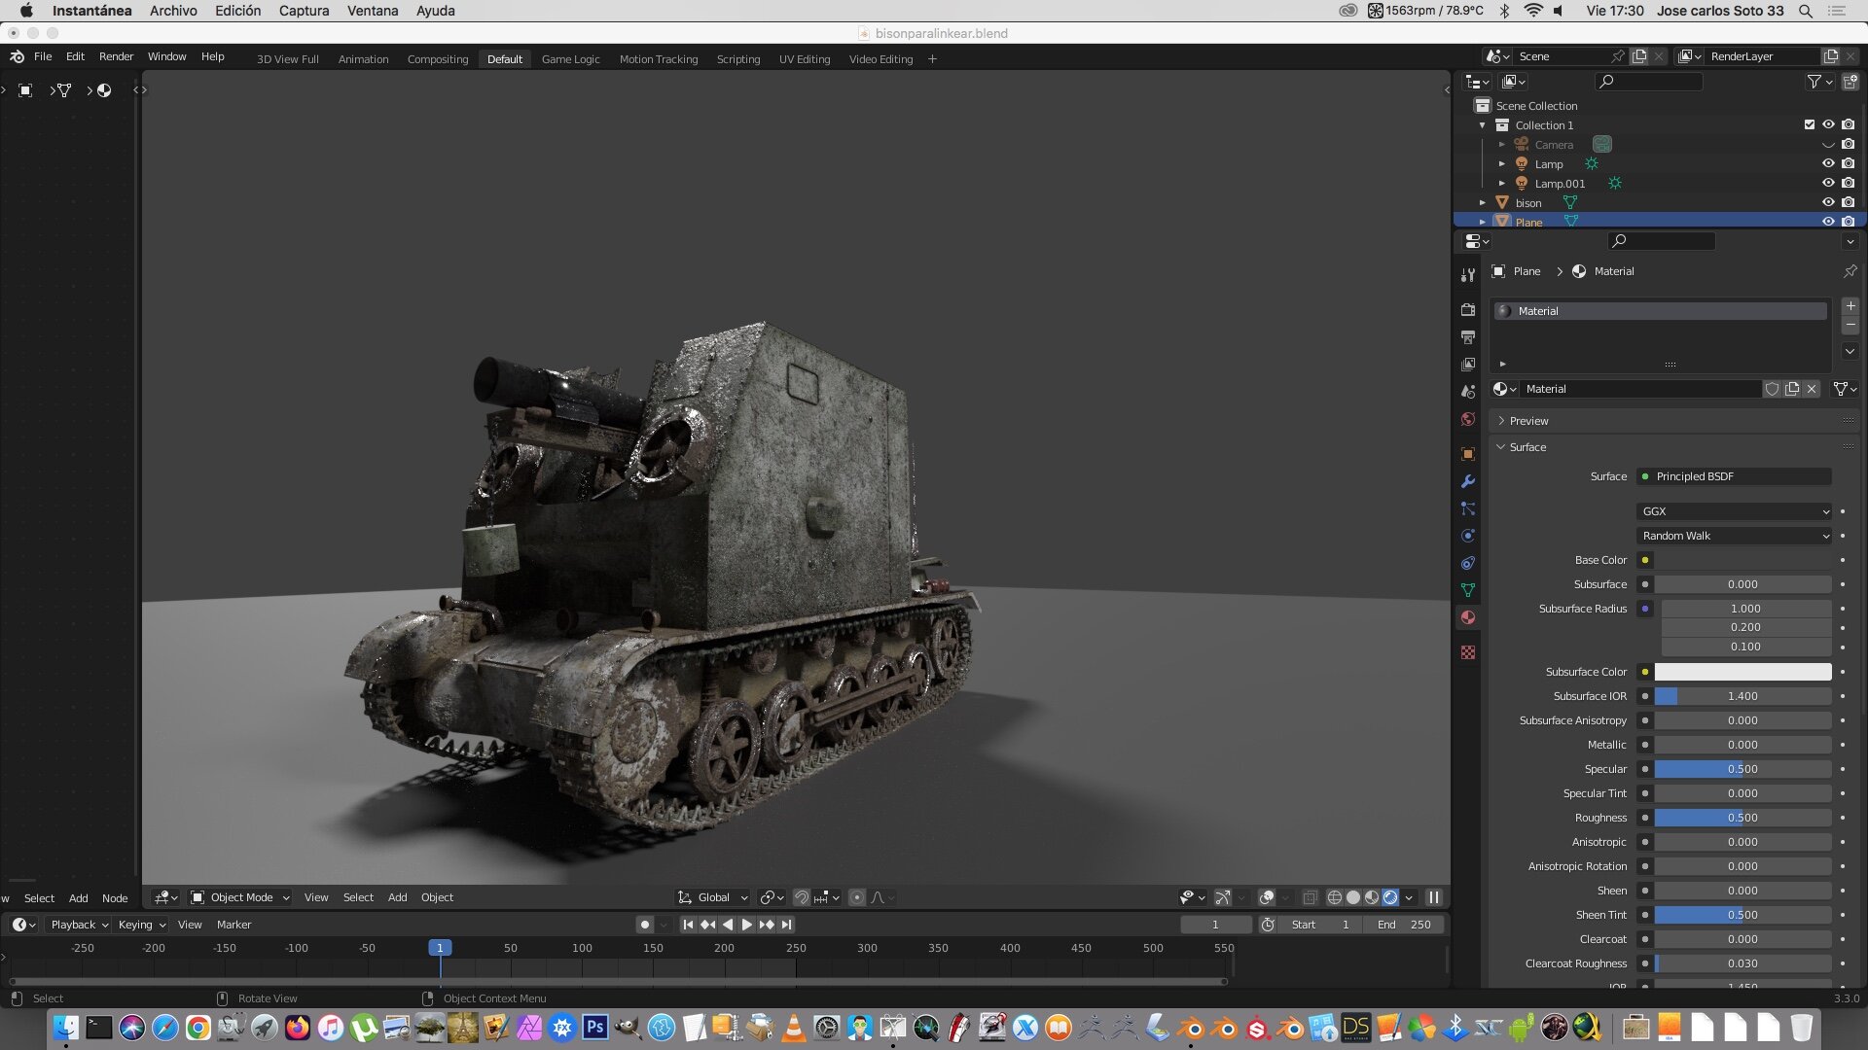Open the Object Constraints properties tab

point(1468,563)
